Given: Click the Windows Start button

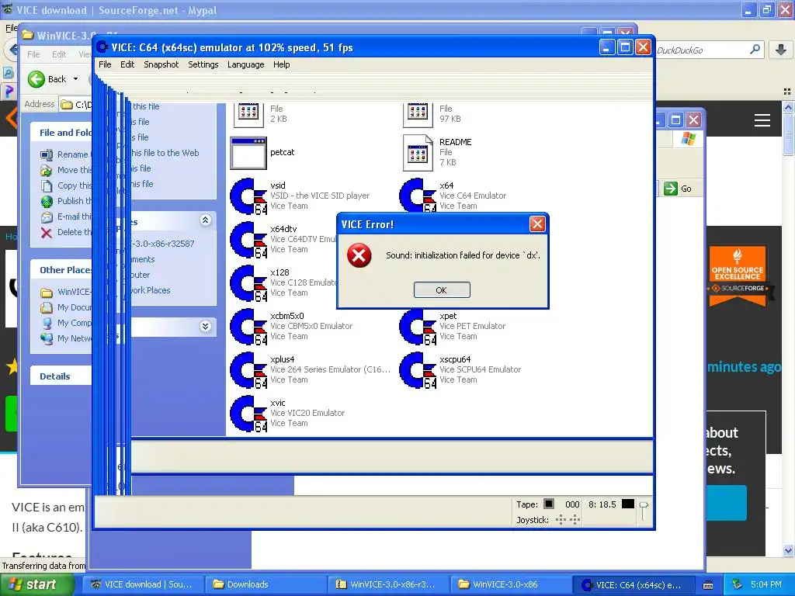Looking at the screenshot, I should click(37, 584).
